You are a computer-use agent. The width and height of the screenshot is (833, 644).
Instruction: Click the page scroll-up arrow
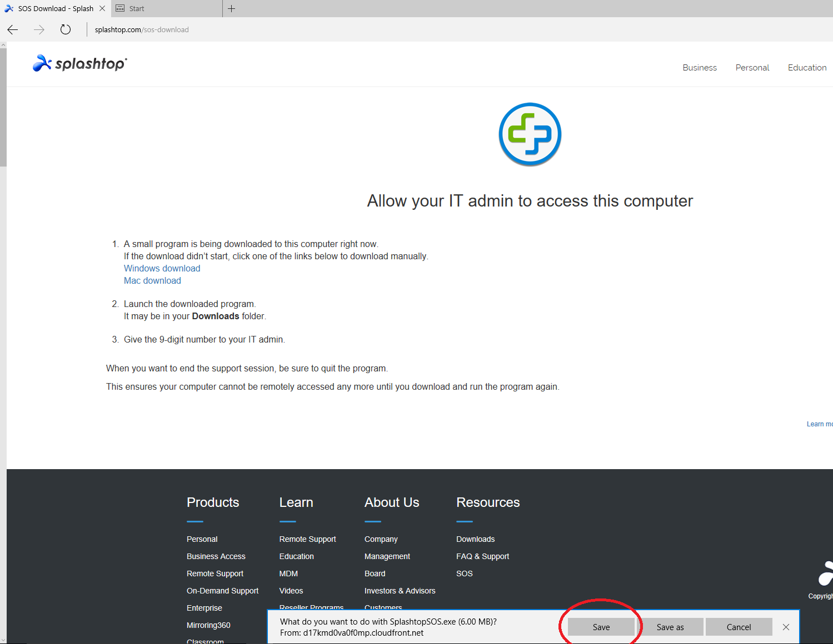click(3, 46)
